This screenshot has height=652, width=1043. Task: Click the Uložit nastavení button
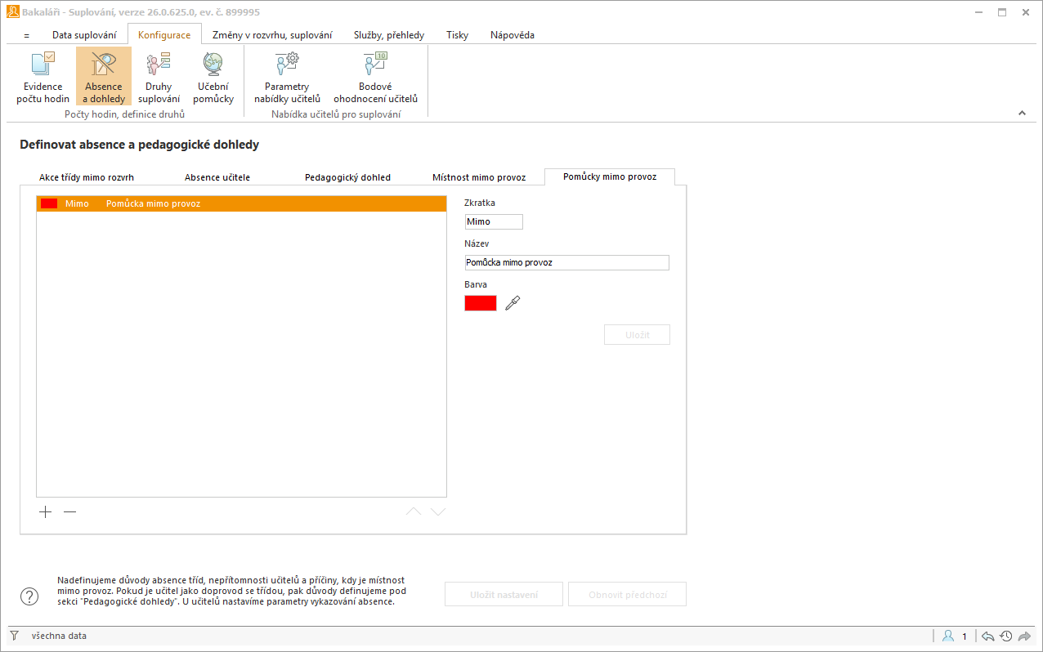(x=504, y=594)
